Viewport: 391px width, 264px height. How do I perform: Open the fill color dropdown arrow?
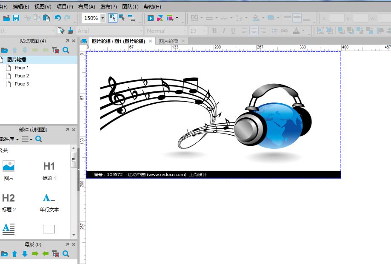click(x=263, y=18)
